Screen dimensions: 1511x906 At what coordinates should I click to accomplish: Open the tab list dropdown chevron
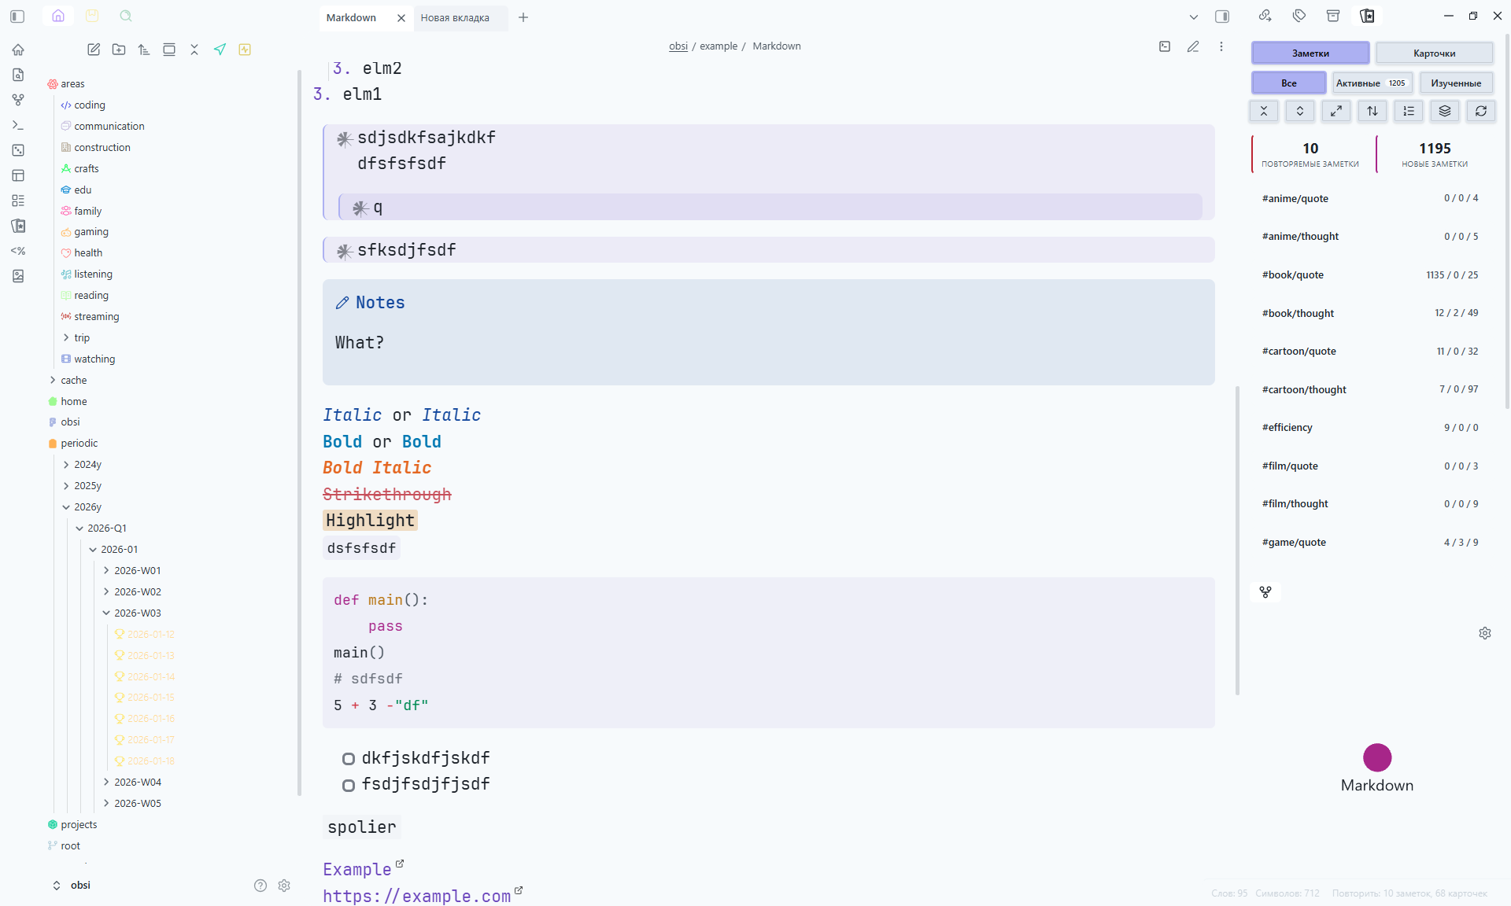coord(1194,17)
